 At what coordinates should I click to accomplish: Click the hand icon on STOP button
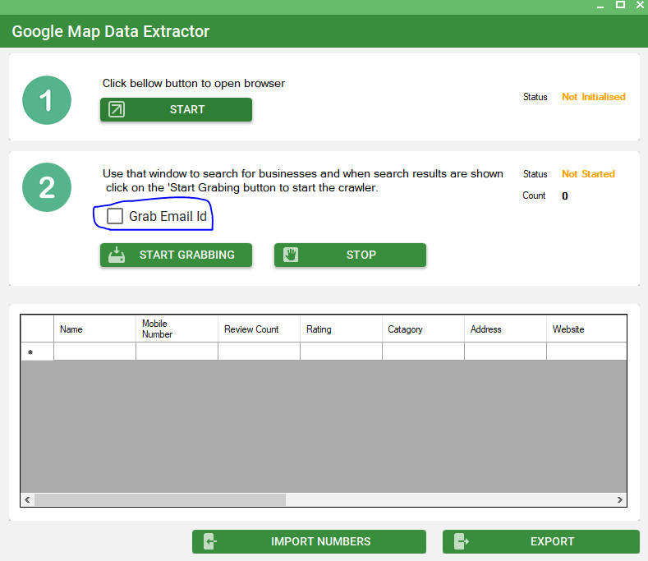coord(291,255)
